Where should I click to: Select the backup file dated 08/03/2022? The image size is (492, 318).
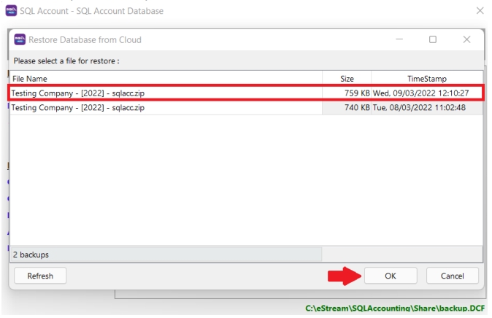(x=78, y=108)
